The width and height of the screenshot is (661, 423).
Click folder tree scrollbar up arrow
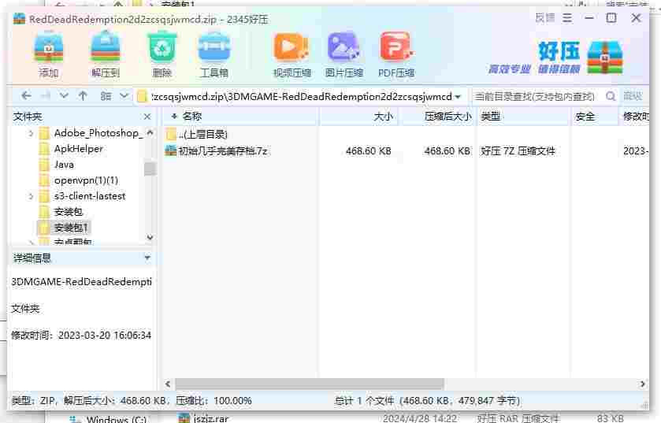150,132
